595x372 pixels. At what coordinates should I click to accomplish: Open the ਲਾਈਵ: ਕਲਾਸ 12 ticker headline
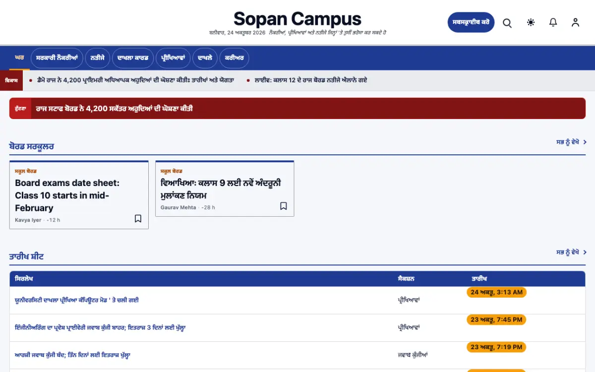tap(311, 80)
